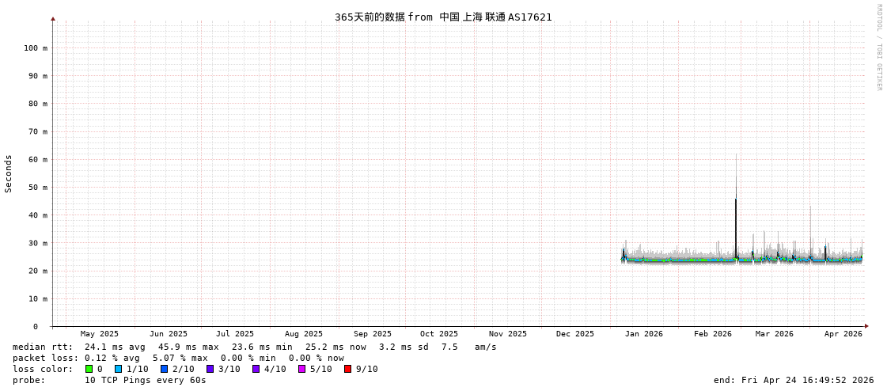Image resolution: width=887 pixels, height=391 pixels.
Task: Click the median rtt statistics line
Action: click(254, 347)
